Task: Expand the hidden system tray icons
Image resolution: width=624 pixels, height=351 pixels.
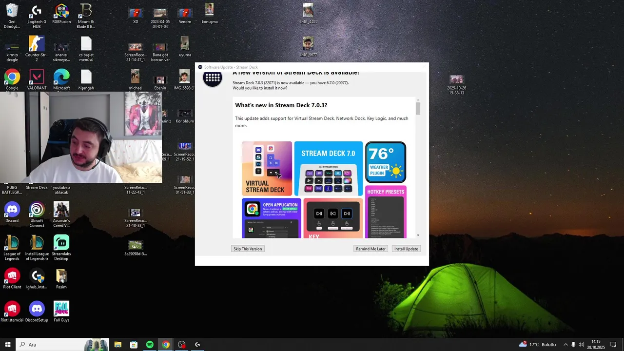Action: click(x=565, y=345)
